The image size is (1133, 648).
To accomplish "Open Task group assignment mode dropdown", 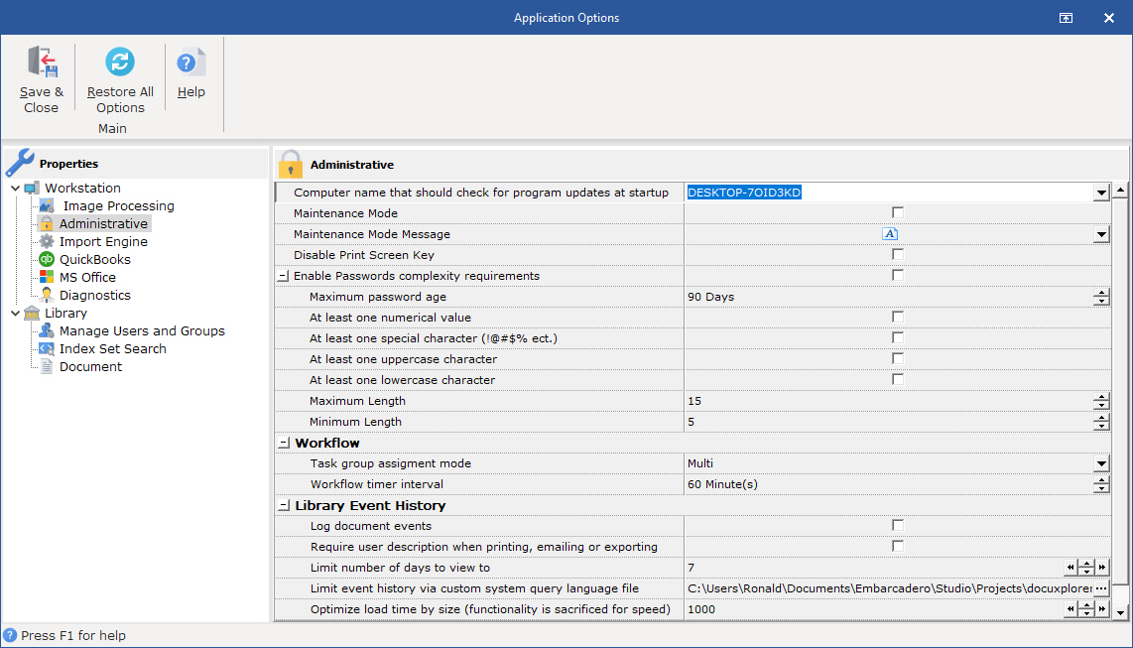I will (x=1101, y=463).
